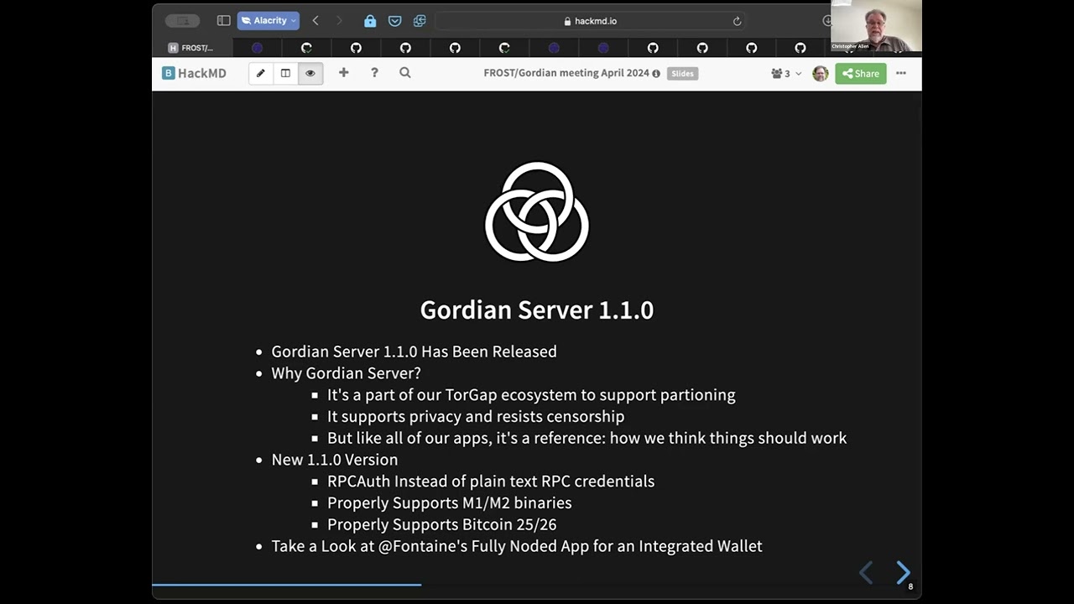Viewport: 1074px width, 604px height.
Task: Reload the page in Safari
Action: click(737, 21)
